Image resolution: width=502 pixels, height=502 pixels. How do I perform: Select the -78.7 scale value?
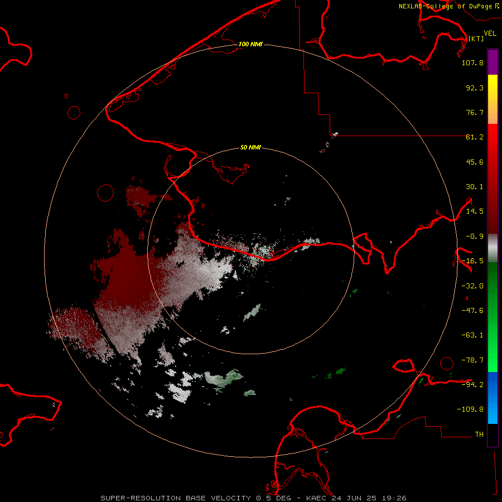tap(472, 360)
